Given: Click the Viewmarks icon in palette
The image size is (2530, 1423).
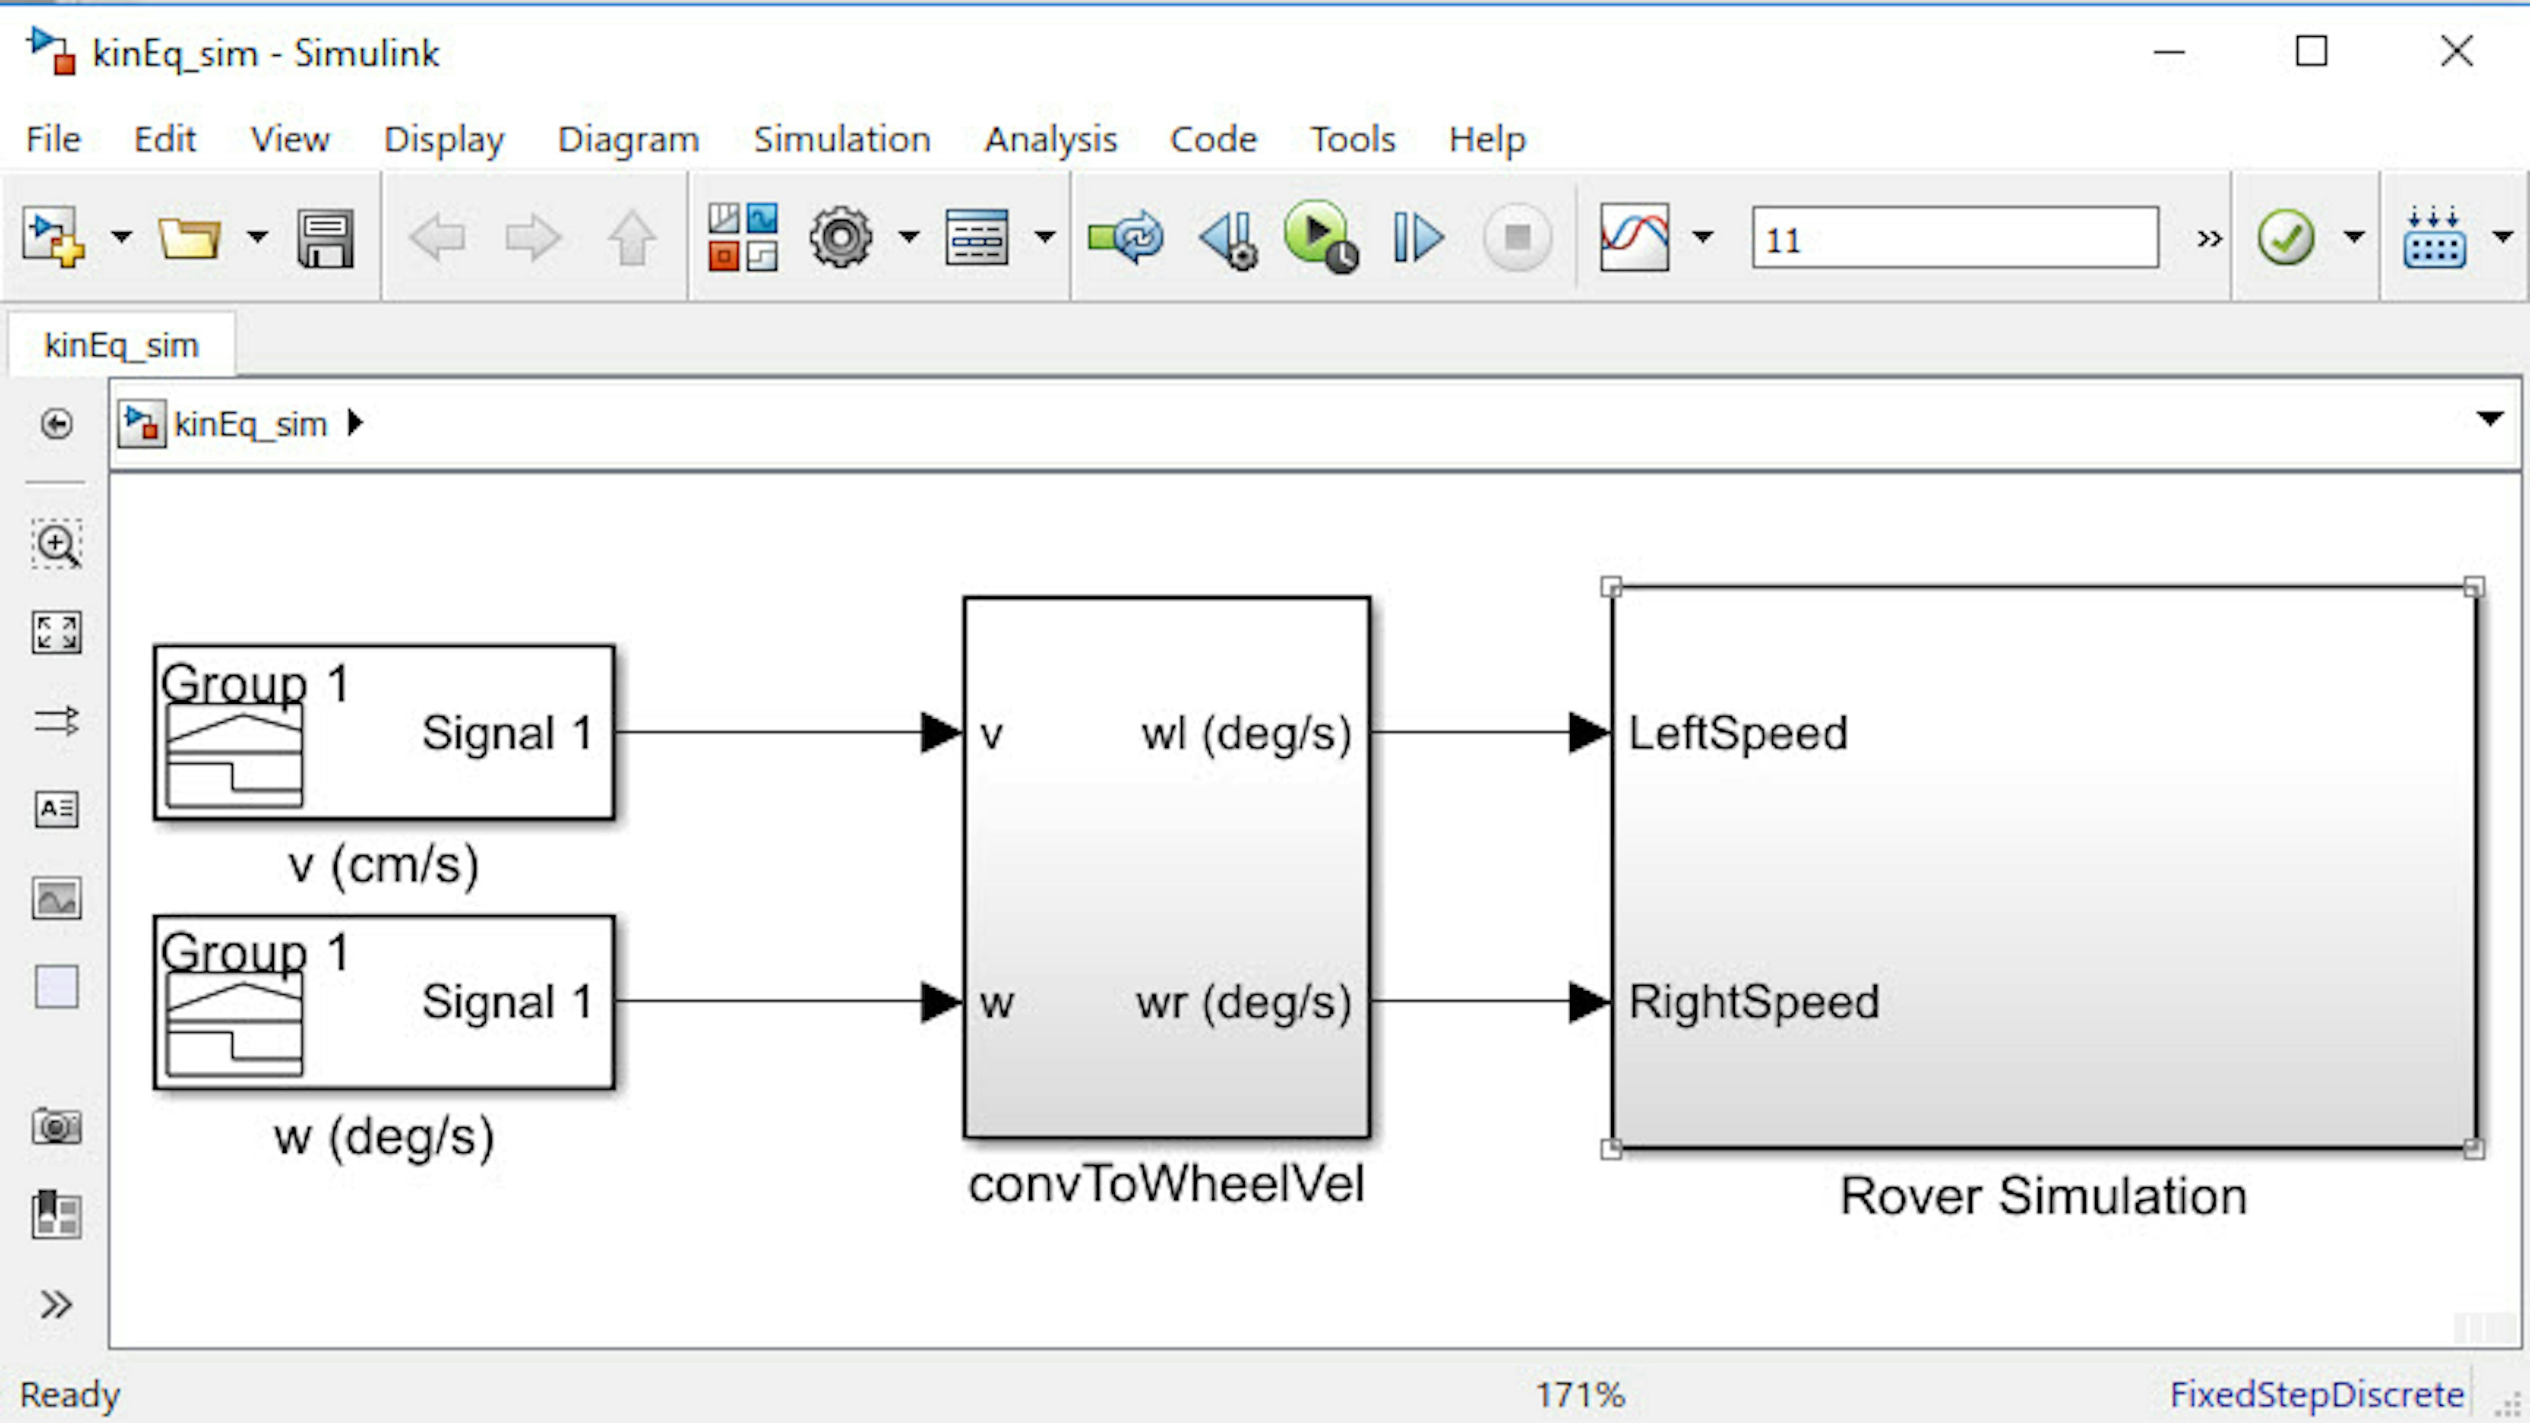Looking at the screenshot, I should point(56,1214).
